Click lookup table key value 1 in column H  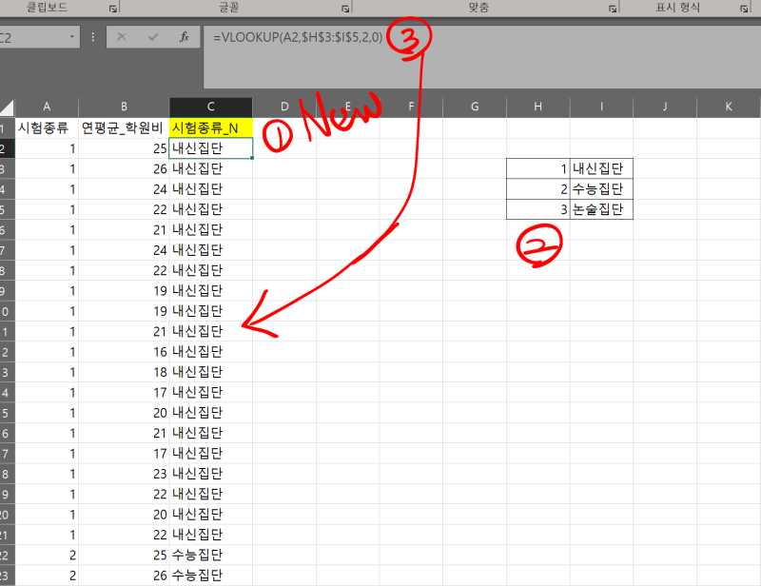point(537,168)
